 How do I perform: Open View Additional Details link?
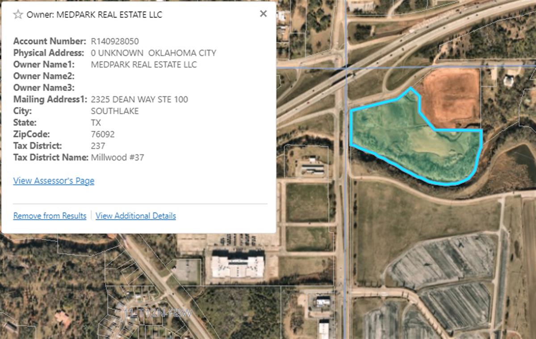tap(135, 216)
